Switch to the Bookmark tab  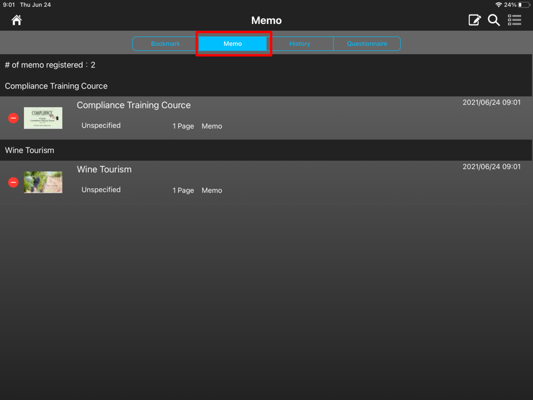(x=165, y=44)
